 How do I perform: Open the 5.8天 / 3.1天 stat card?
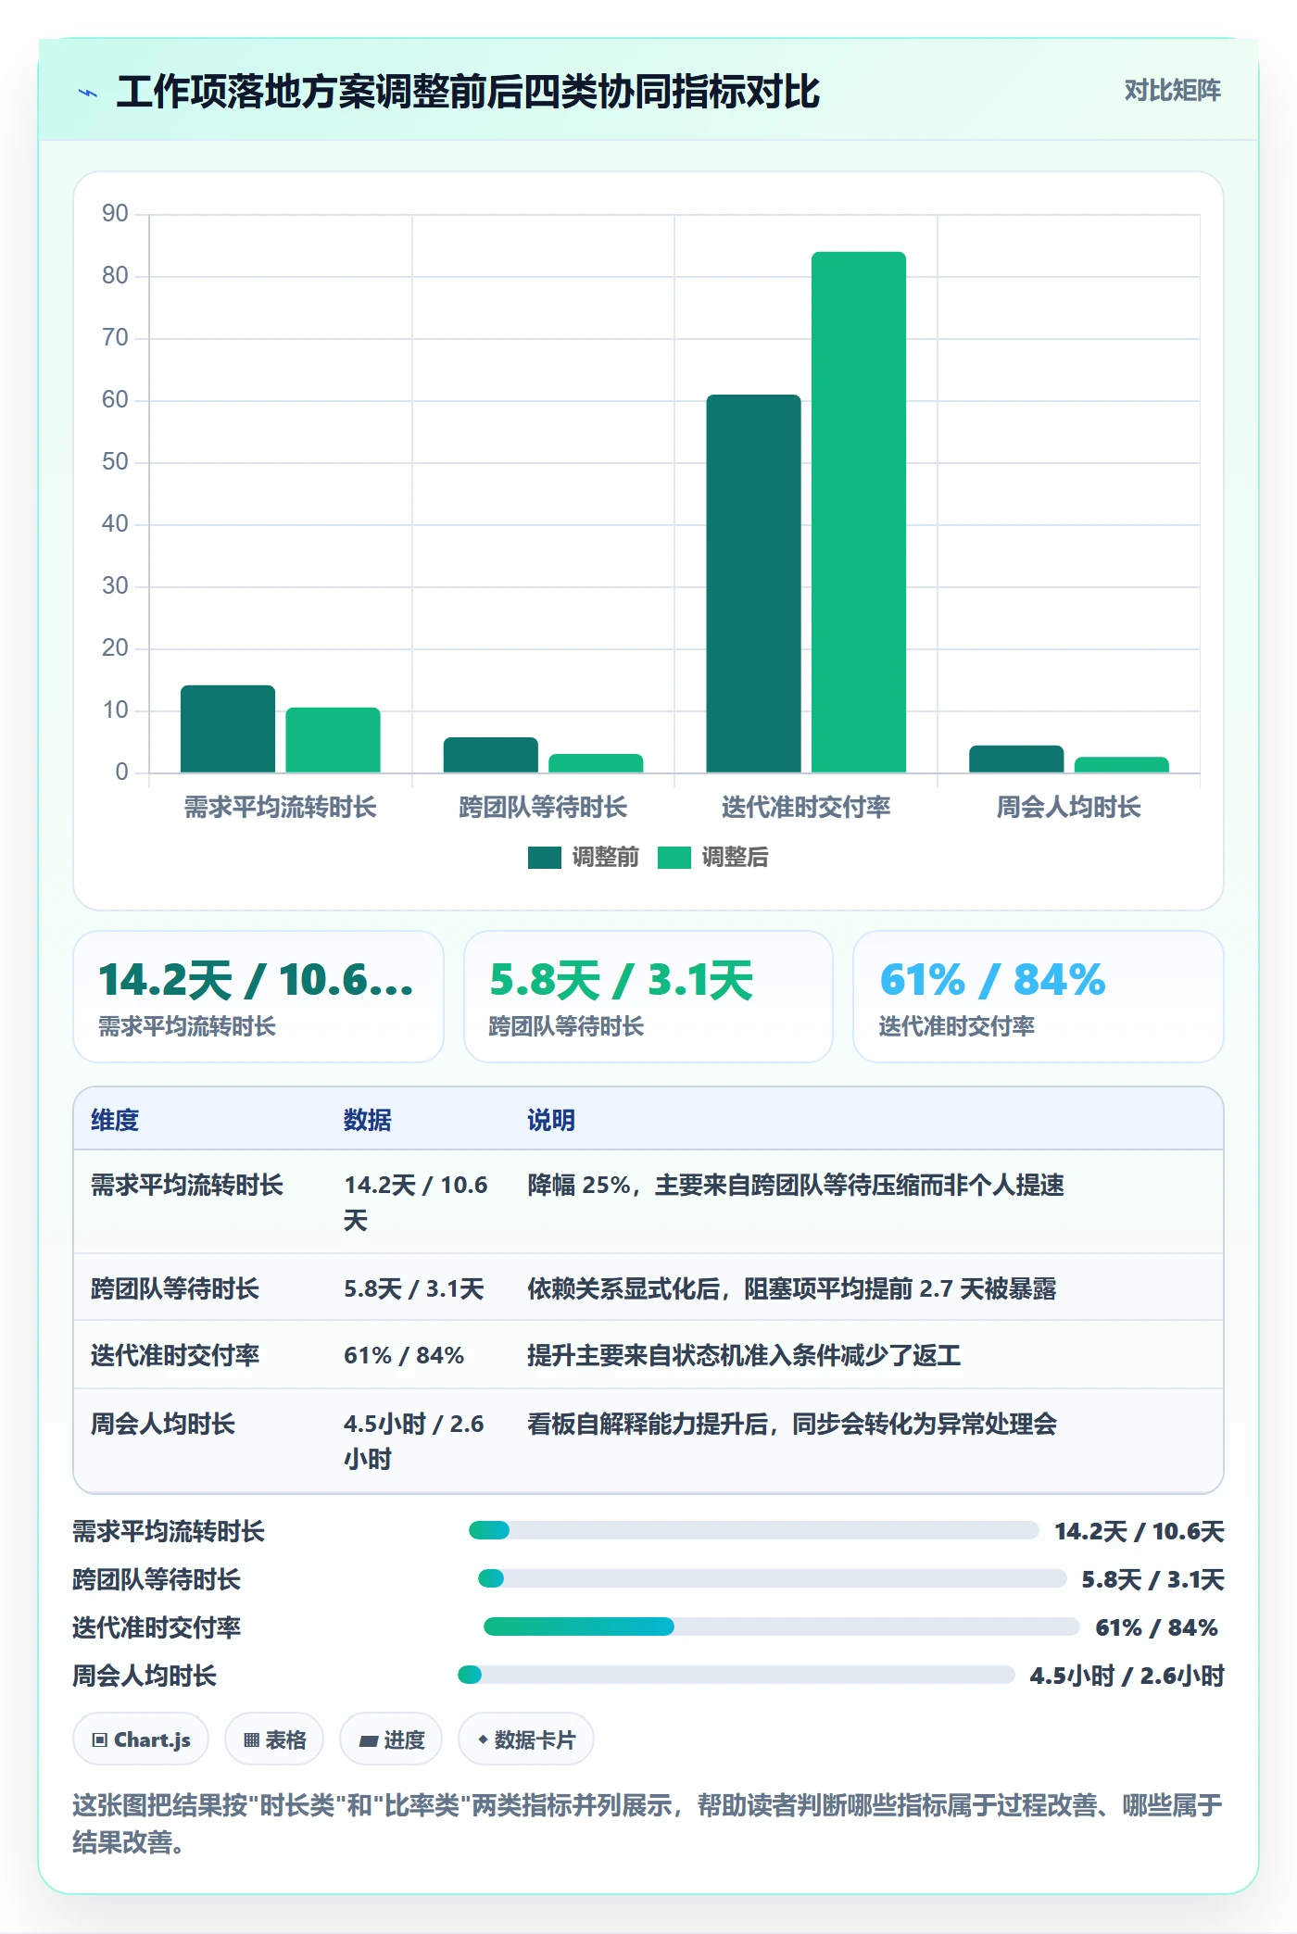click(648, 997)
